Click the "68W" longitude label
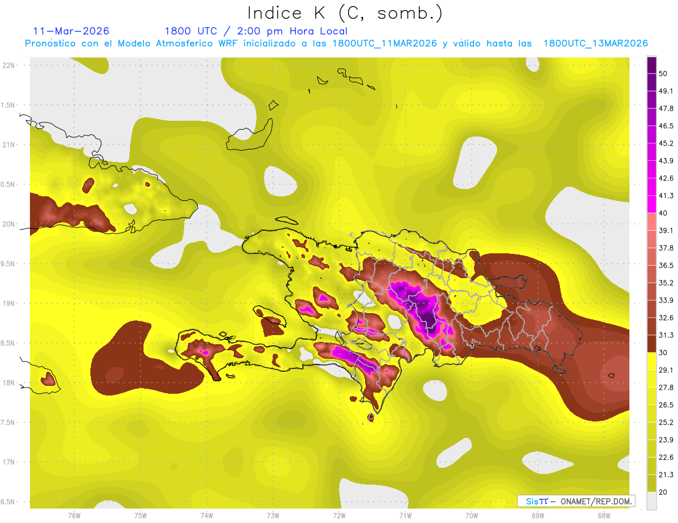678x523 pixels. click(x=604, y=515)
